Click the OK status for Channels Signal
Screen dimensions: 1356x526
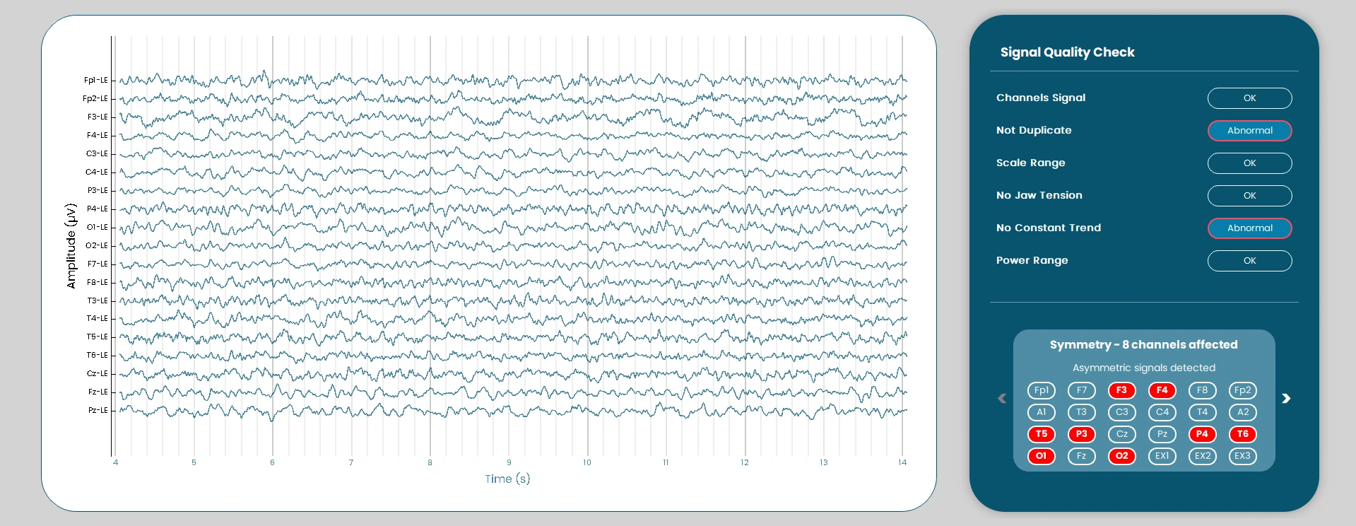tap(1249, 98)
